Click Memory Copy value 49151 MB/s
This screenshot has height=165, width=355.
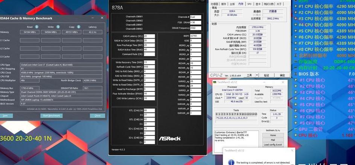click(72, 32)
